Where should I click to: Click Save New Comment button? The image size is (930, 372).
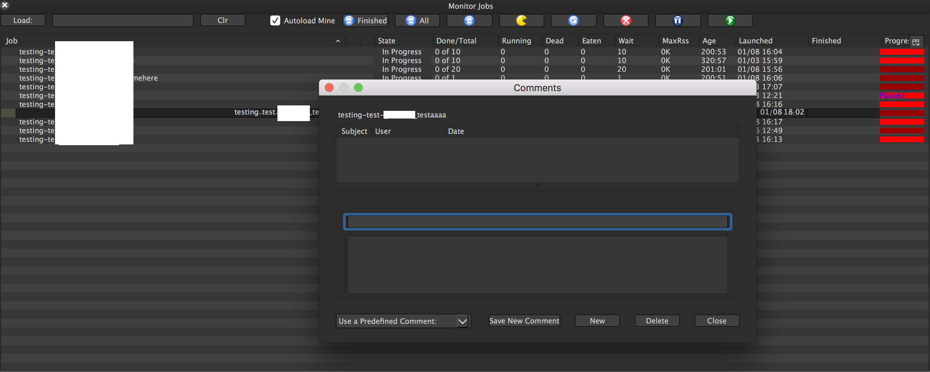click(524, 321)
